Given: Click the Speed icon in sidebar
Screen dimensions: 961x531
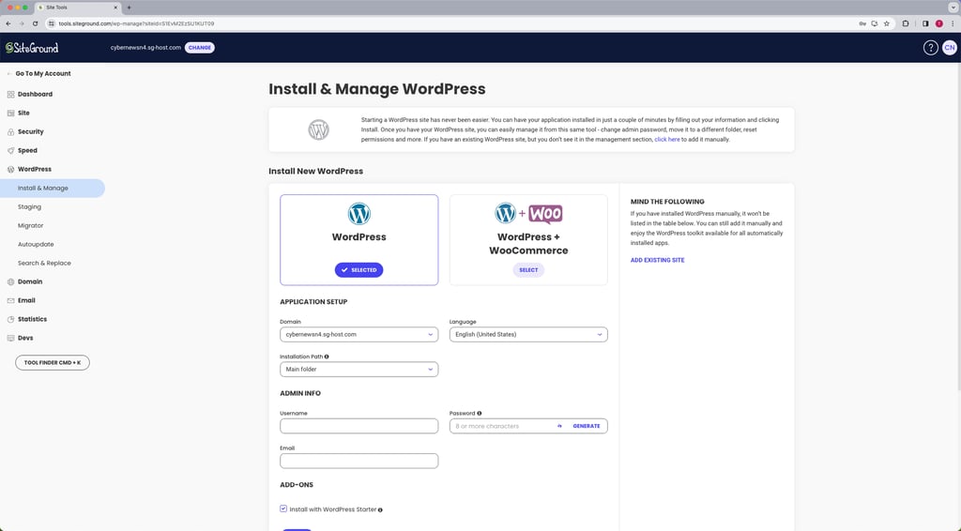Looking at the screenshot, I should [10, 151].
